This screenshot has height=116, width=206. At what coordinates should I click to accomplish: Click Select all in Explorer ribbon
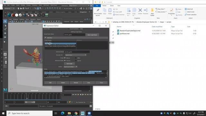pyautogui.click(x=189, y=9)
